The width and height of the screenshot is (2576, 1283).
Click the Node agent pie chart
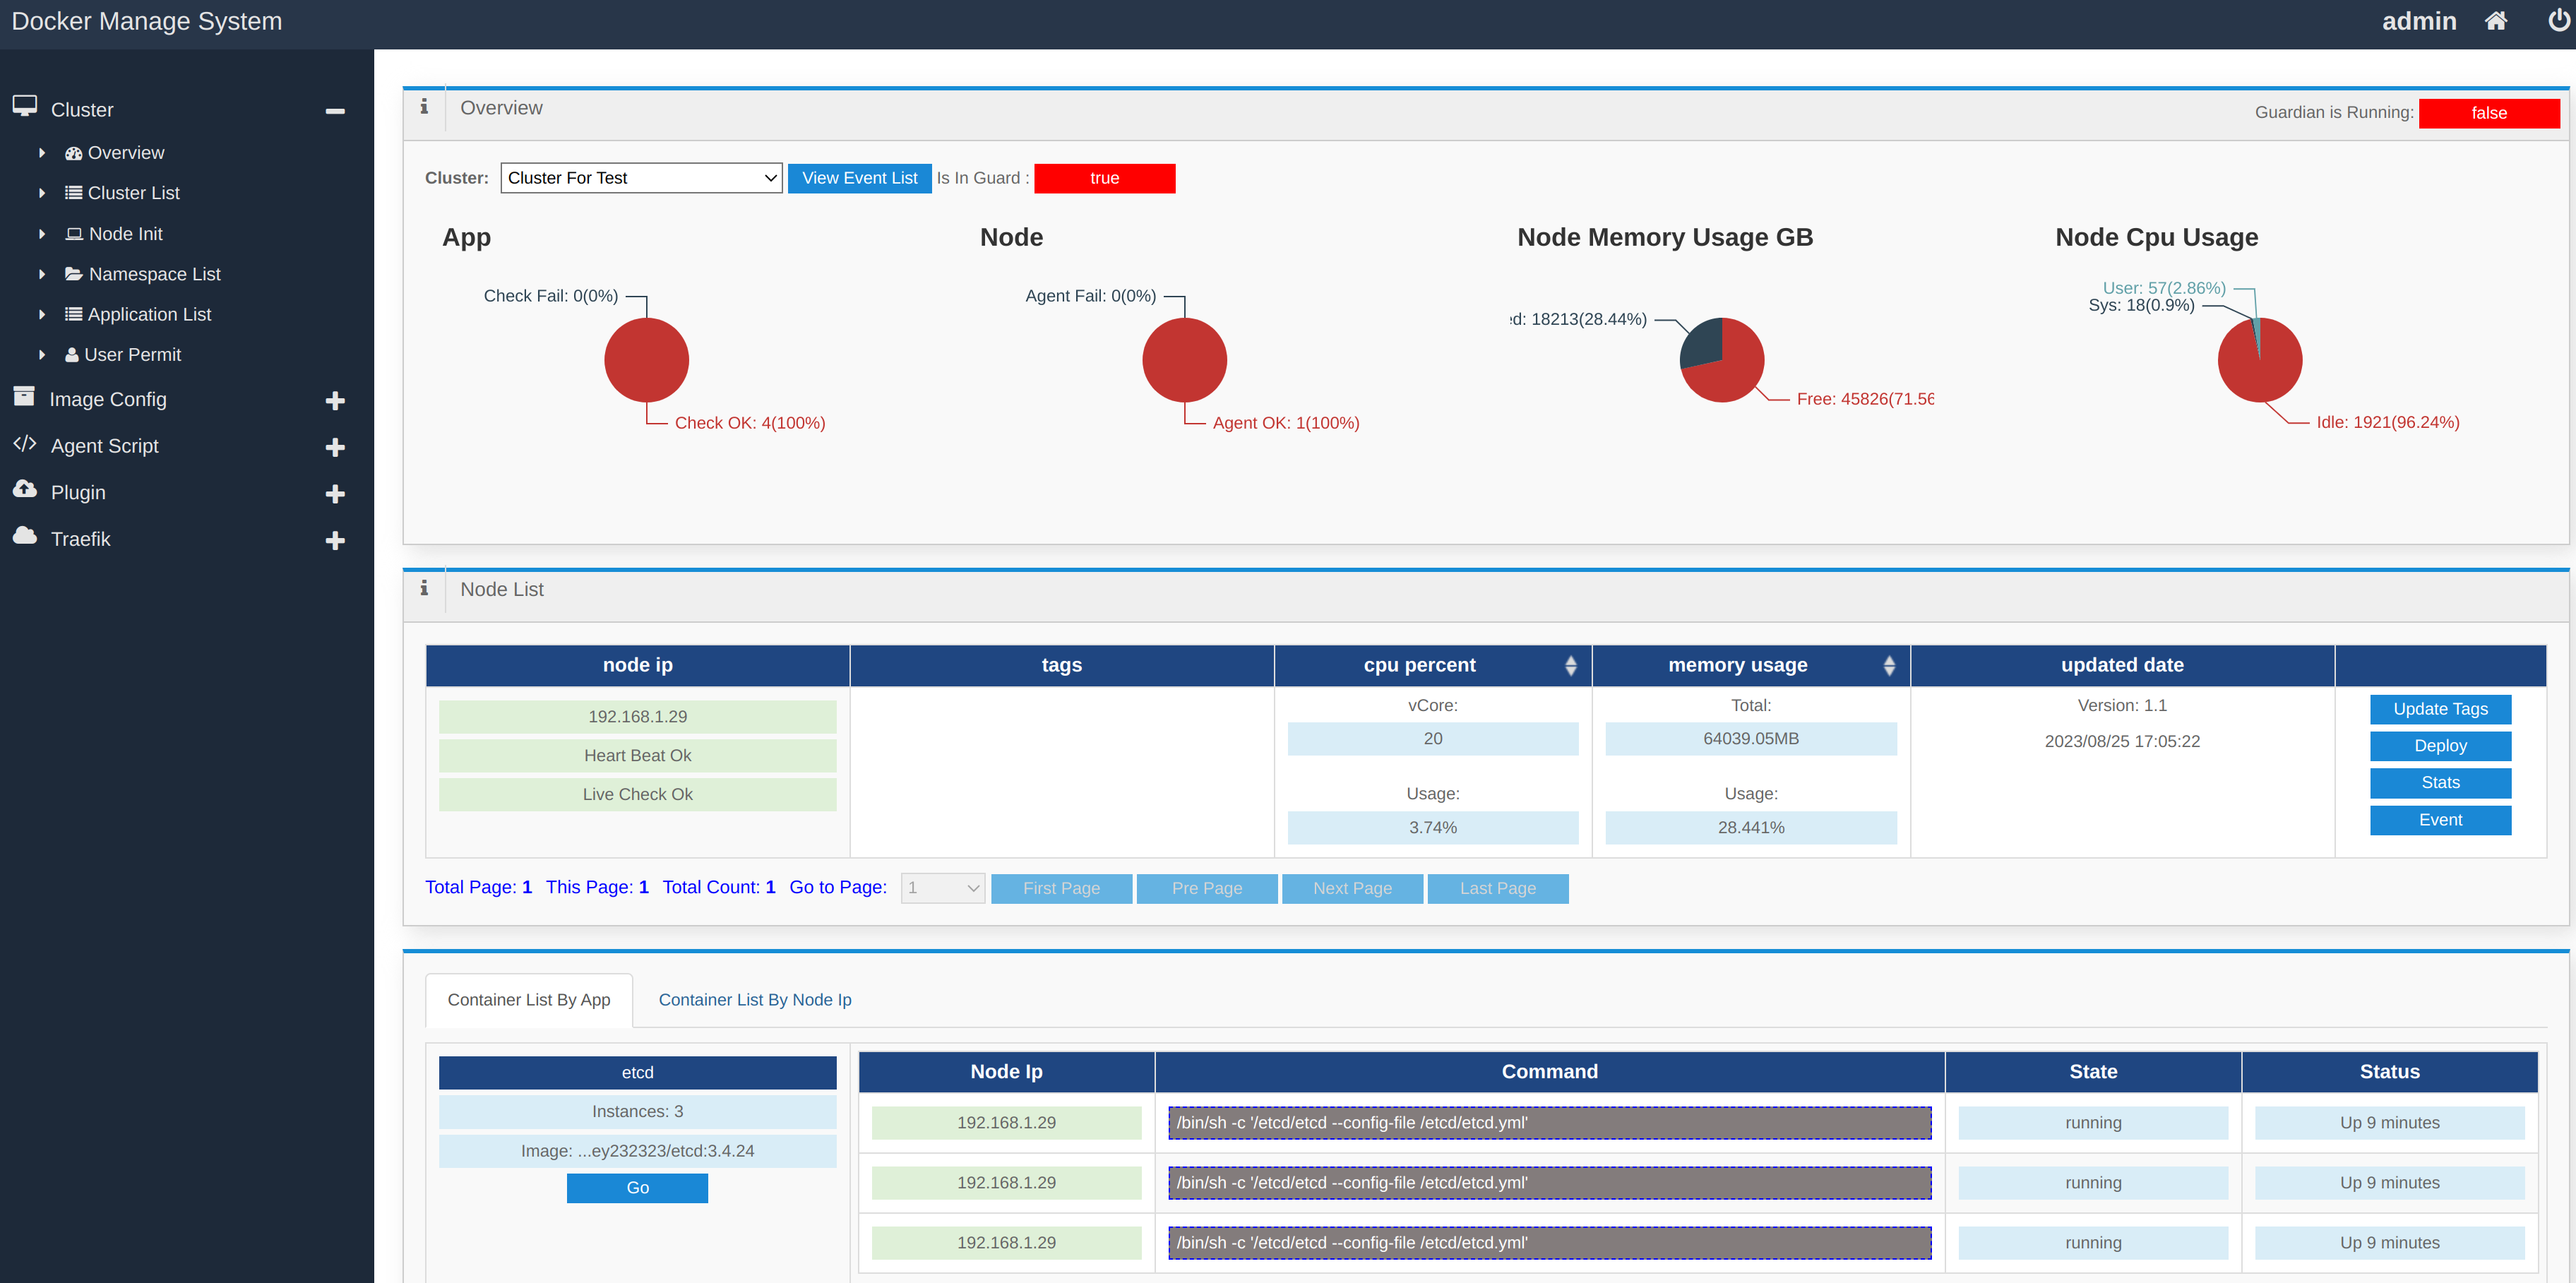tap(1184, 360)
